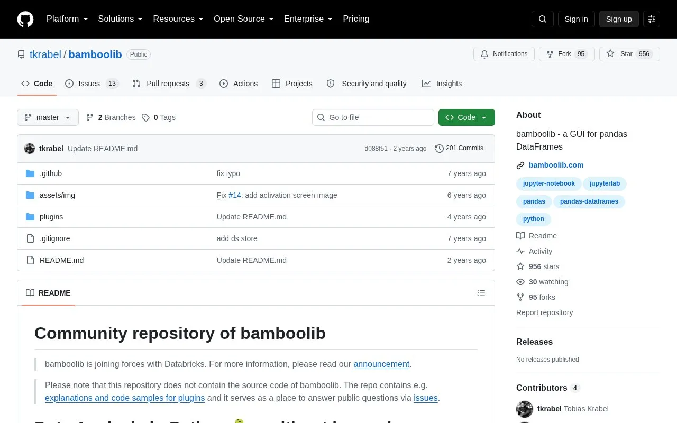Select the pandas-dataframes topic tag
The width and height of the screenshot is (677, 423).
click(589, 201)
